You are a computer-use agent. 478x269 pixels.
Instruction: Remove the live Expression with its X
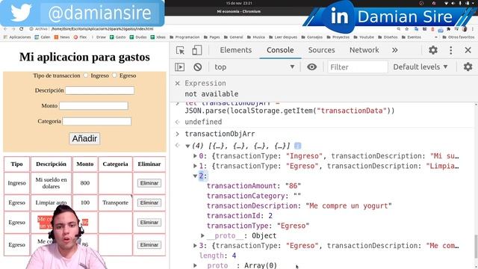(x=178, y=83)
